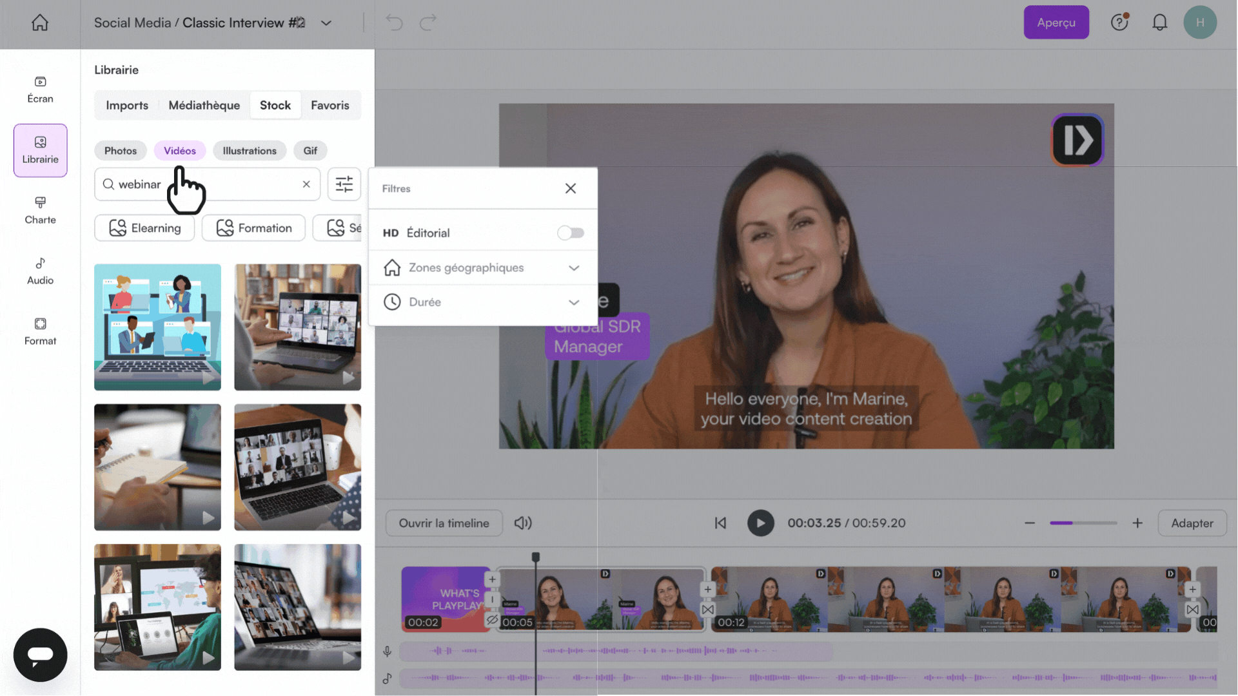Open the Format sidebar panel
Image resolution: width=1238 pixels, height=696 pixels.
[40, 331]
